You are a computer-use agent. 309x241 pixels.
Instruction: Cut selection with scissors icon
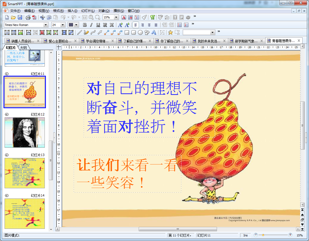coord(42,17)
